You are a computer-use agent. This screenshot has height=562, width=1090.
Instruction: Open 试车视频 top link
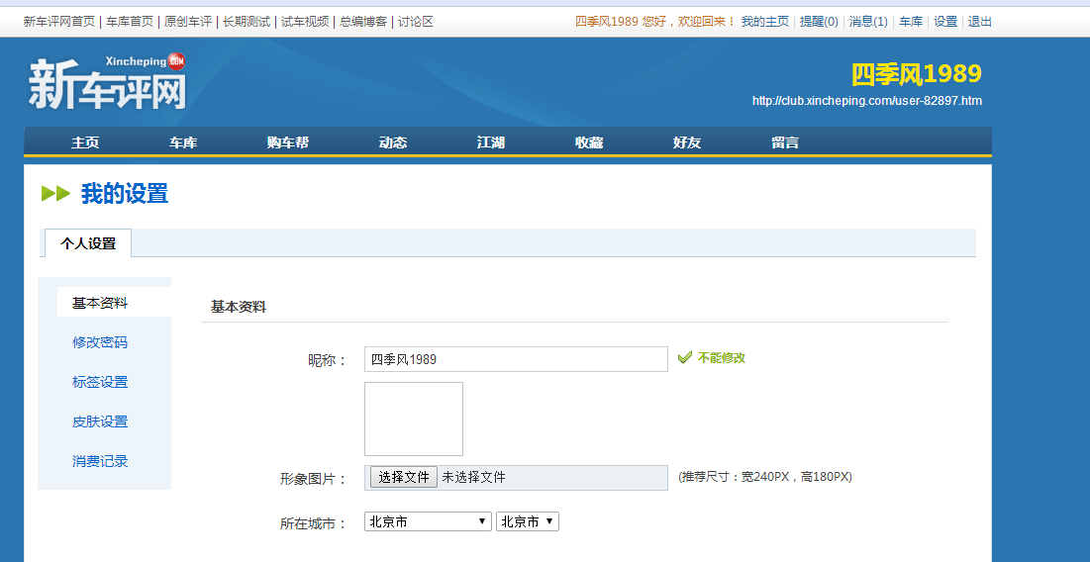pos(305,22)
